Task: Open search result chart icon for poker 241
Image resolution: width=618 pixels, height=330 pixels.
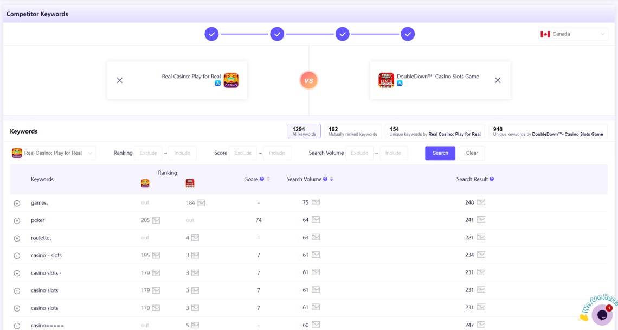Action: pos(481,219)
